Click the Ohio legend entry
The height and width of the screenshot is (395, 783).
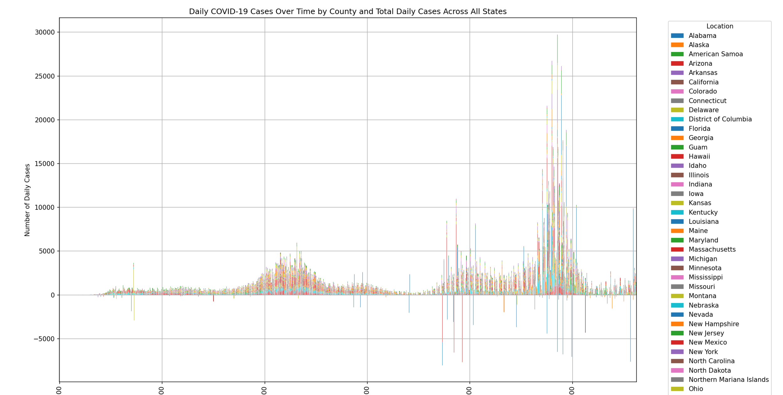click(696, 389)
